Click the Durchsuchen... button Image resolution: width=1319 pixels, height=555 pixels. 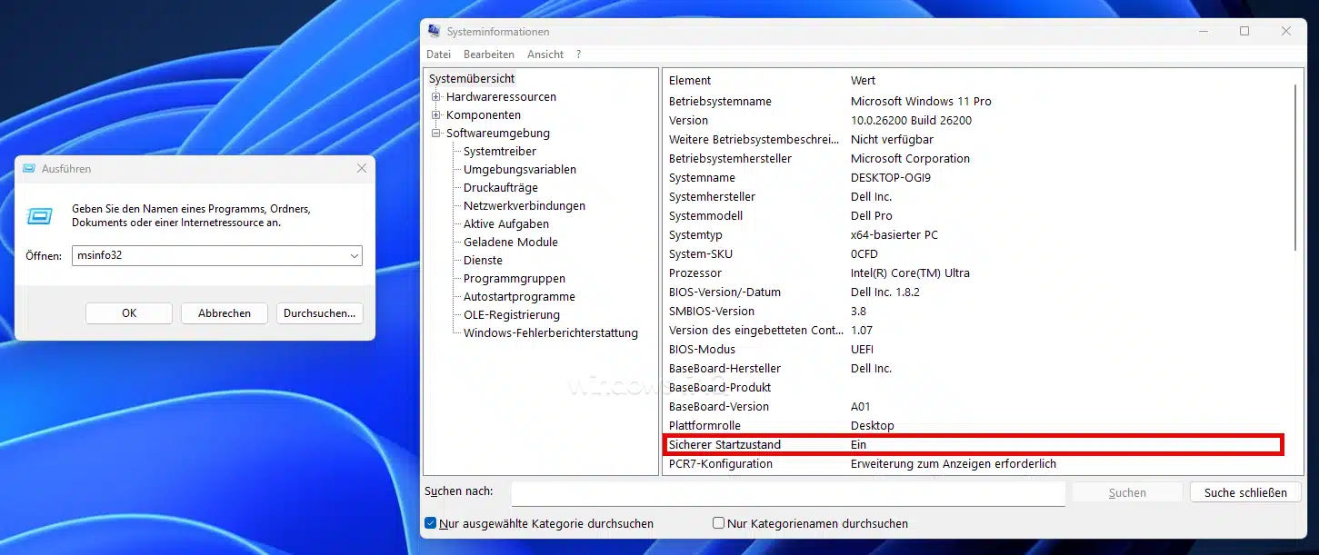click(319, 313)
